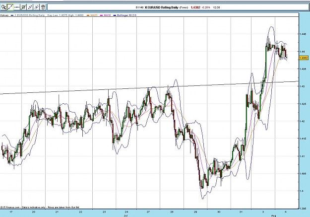Click date label 21 on time axis
The height and width of the screenshot is (217, 310).
(x=57, y=212)
